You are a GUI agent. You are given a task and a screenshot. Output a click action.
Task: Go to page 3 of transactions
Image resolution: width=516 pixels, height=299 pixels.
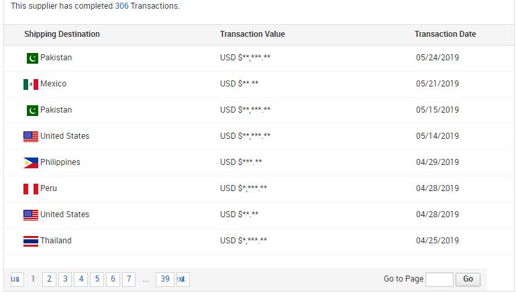(x=65, y=279)
